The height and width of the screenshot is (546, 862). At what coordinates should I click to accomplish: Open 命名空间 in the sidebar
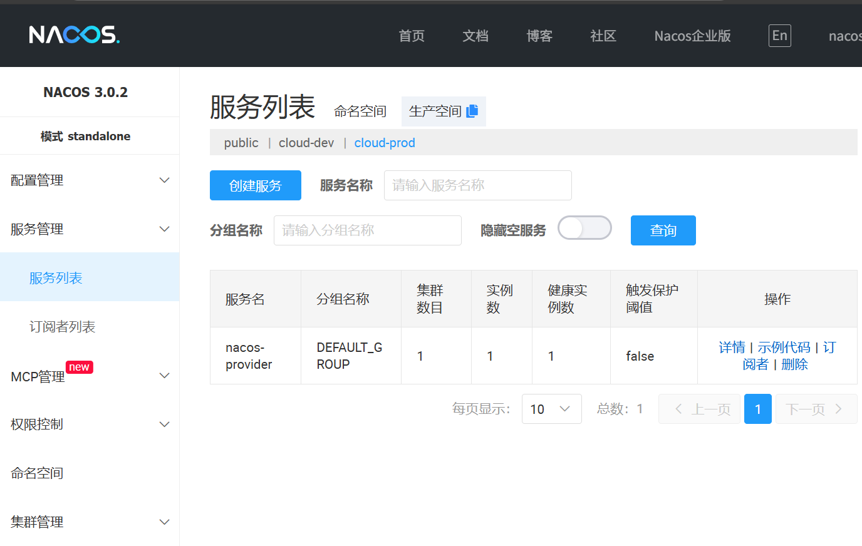click(x=90, y=473)
